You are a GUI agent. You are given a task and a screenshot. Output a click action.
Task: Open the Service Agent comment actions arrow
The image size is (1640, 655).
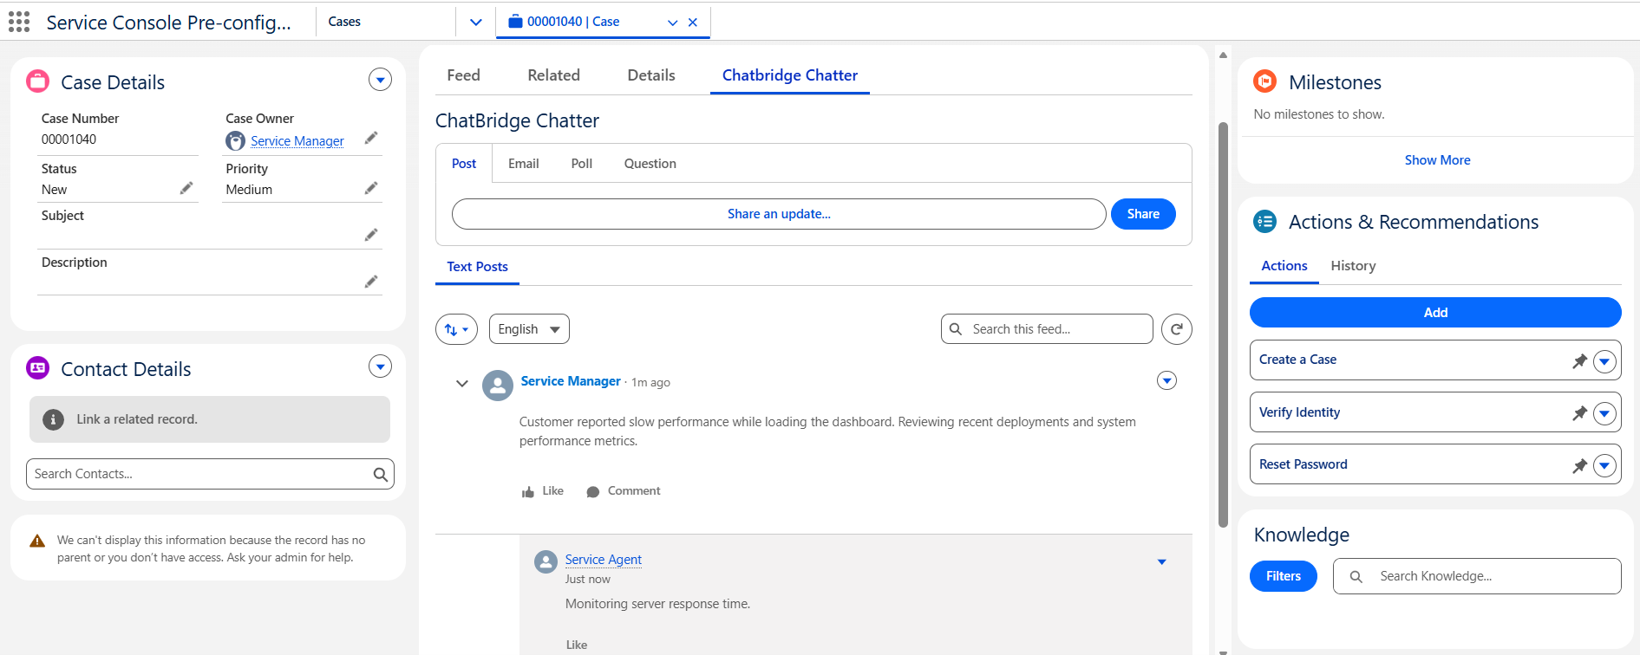(1162, 562)
